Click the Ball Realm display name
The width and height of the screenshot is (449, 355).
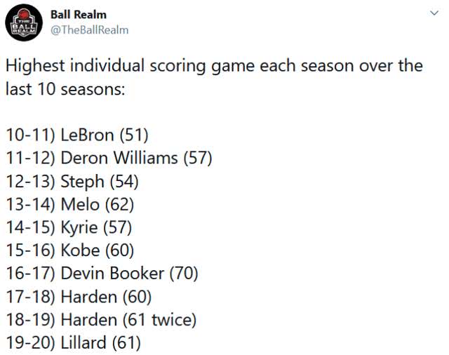tap(79, 15)
